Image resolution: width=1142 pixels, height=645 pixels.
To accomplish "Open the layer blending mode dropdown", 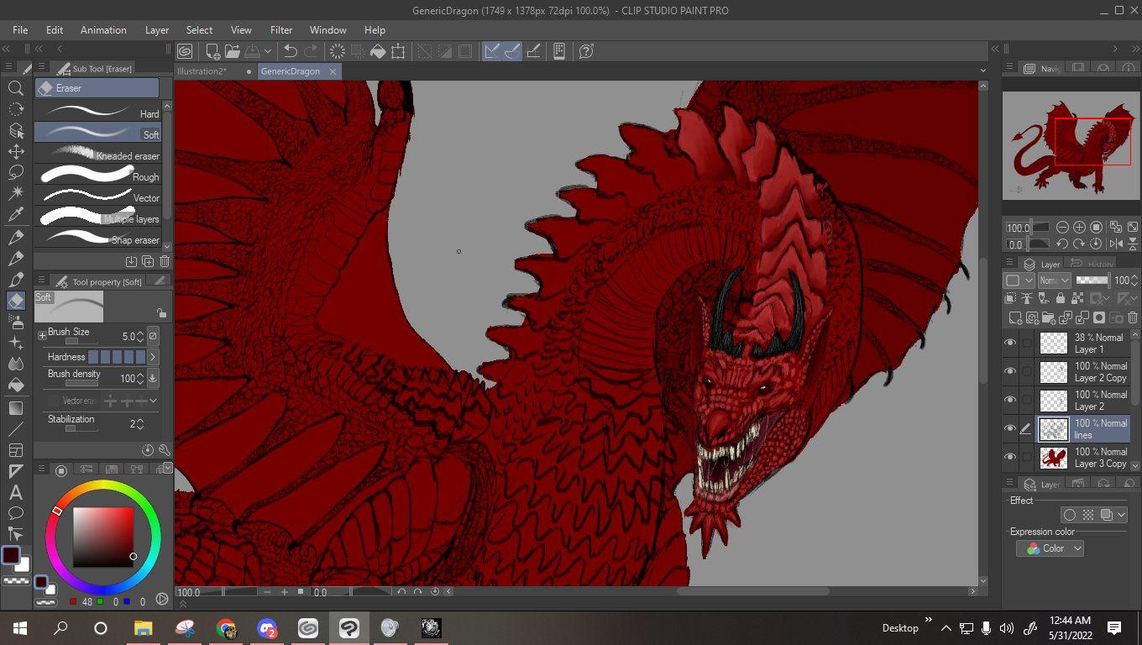I will click(1054, 281).
